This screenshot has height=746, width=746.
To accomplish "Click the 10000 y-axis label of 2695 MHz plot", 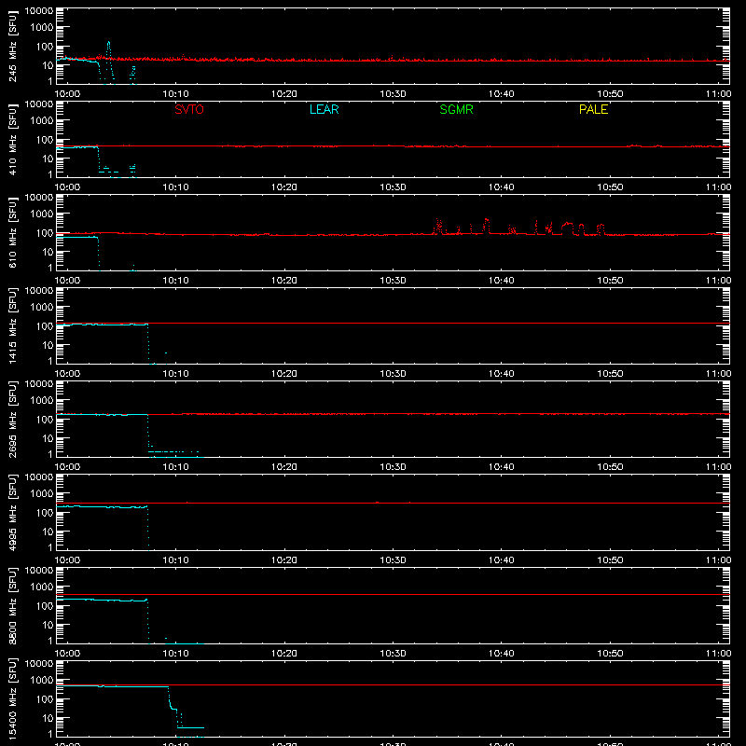I will click(39, 383).
